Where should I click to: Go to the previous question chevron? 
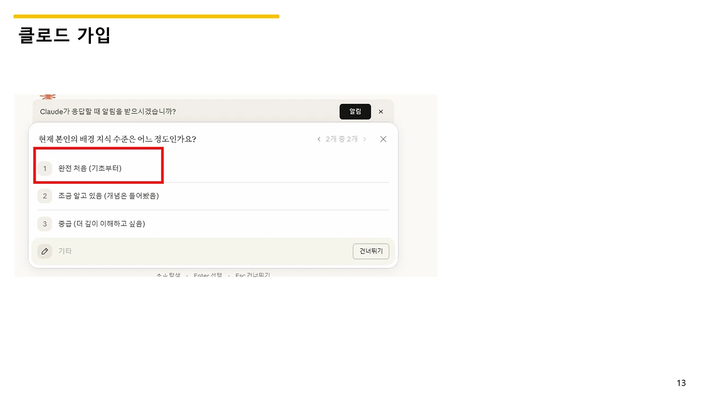tap(319, 140)
